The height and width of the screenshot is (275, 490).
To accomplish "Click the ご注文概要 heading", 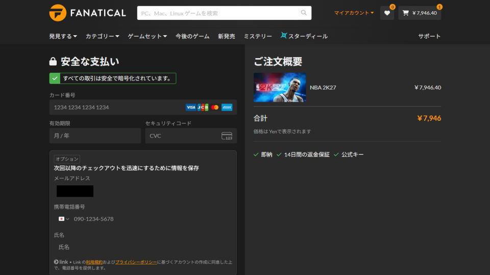I will tap(278, 62).
